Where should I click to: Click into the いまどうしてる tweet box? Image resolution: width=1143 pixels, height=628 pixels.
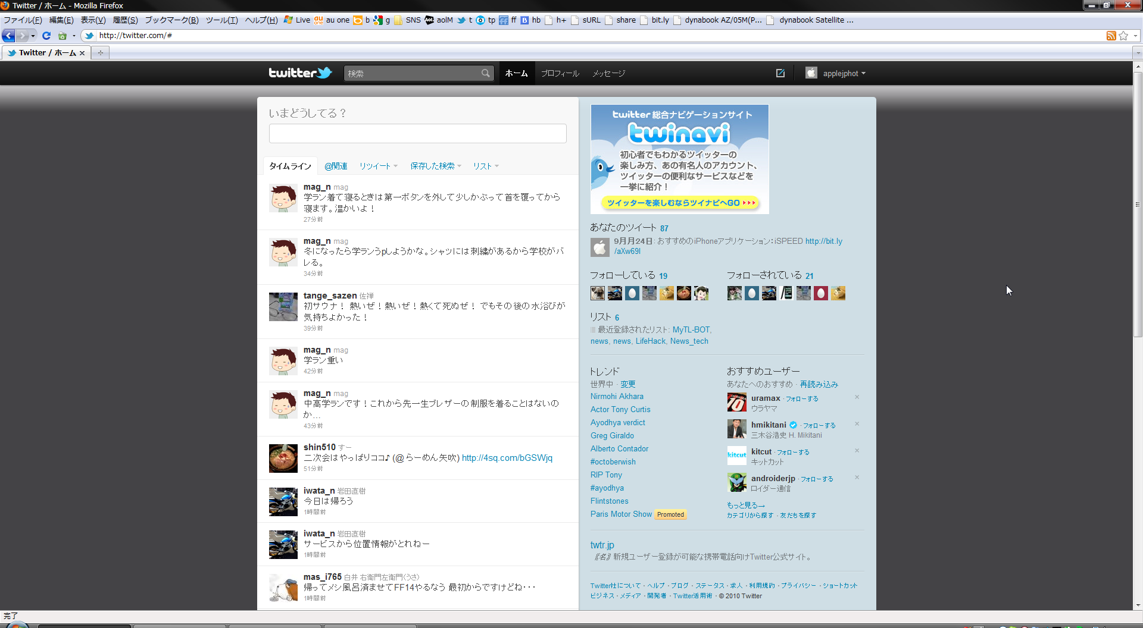[417, 133]
